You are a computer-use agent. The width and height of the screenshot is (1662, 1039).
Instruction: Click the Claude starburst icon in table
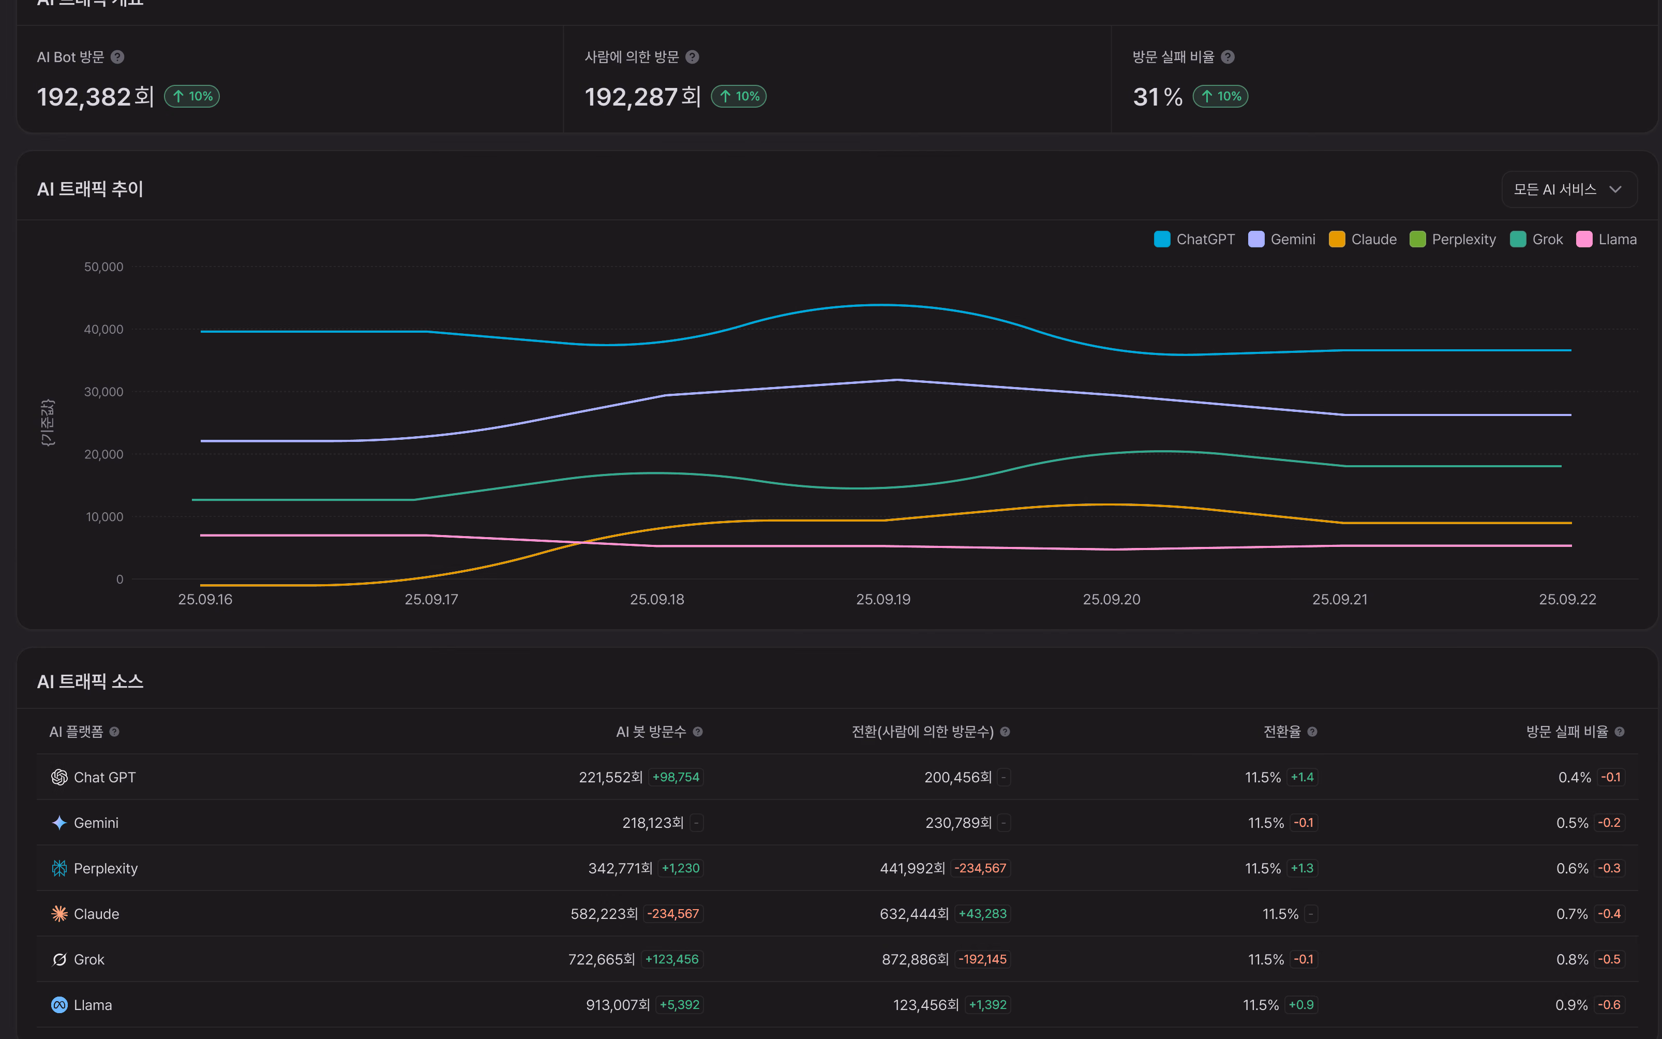pos(60,914)
